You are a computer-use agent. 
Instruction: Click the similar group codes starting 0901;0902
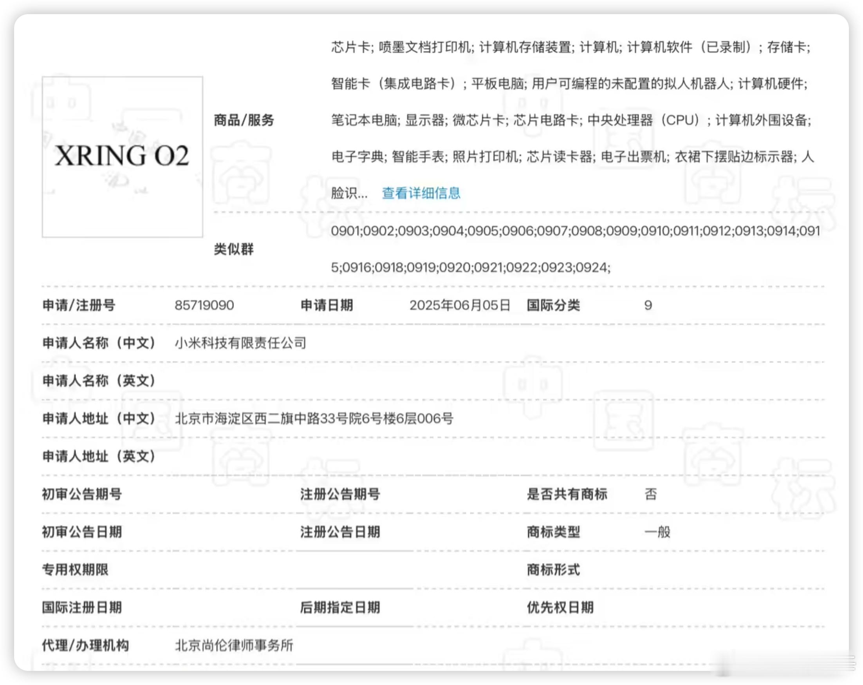tap(576, 231)
